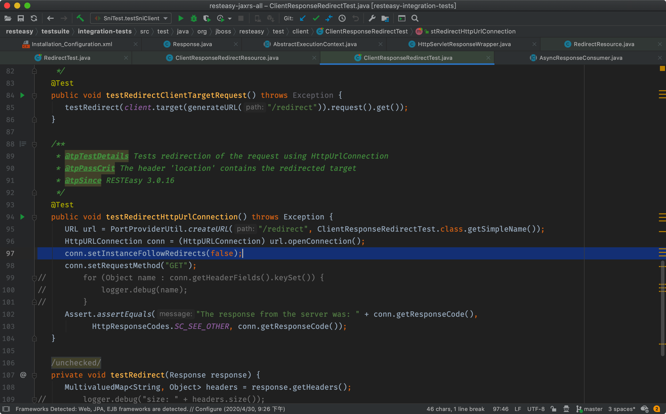666x414 pixels.
Task: Switch to RedirectResource.java tab
Action: 603,44
